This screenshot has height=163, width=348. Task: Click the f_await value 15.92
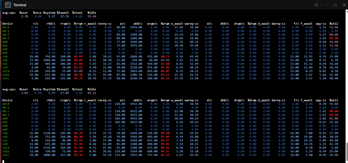tap(308, 57)
